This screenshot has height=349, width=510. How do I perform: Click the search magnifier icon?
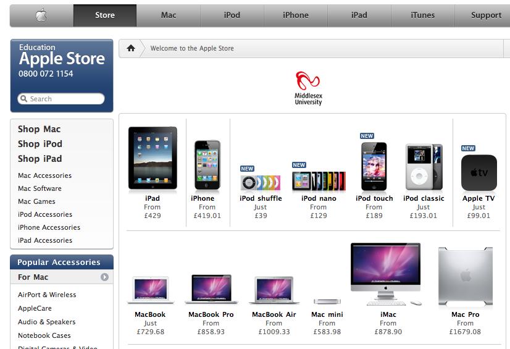pos(23,98)
